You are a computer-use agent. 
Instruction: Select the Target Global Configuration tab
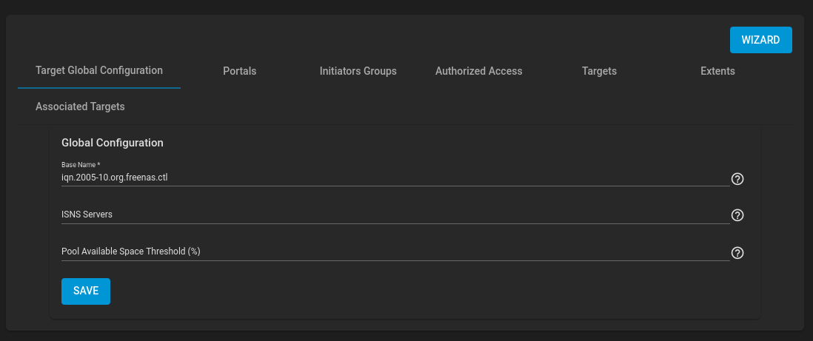click(x=99, y=70)
